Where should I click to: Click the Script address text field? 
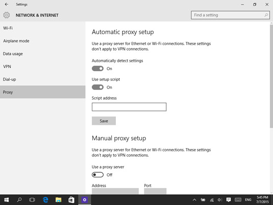(129, 107)
